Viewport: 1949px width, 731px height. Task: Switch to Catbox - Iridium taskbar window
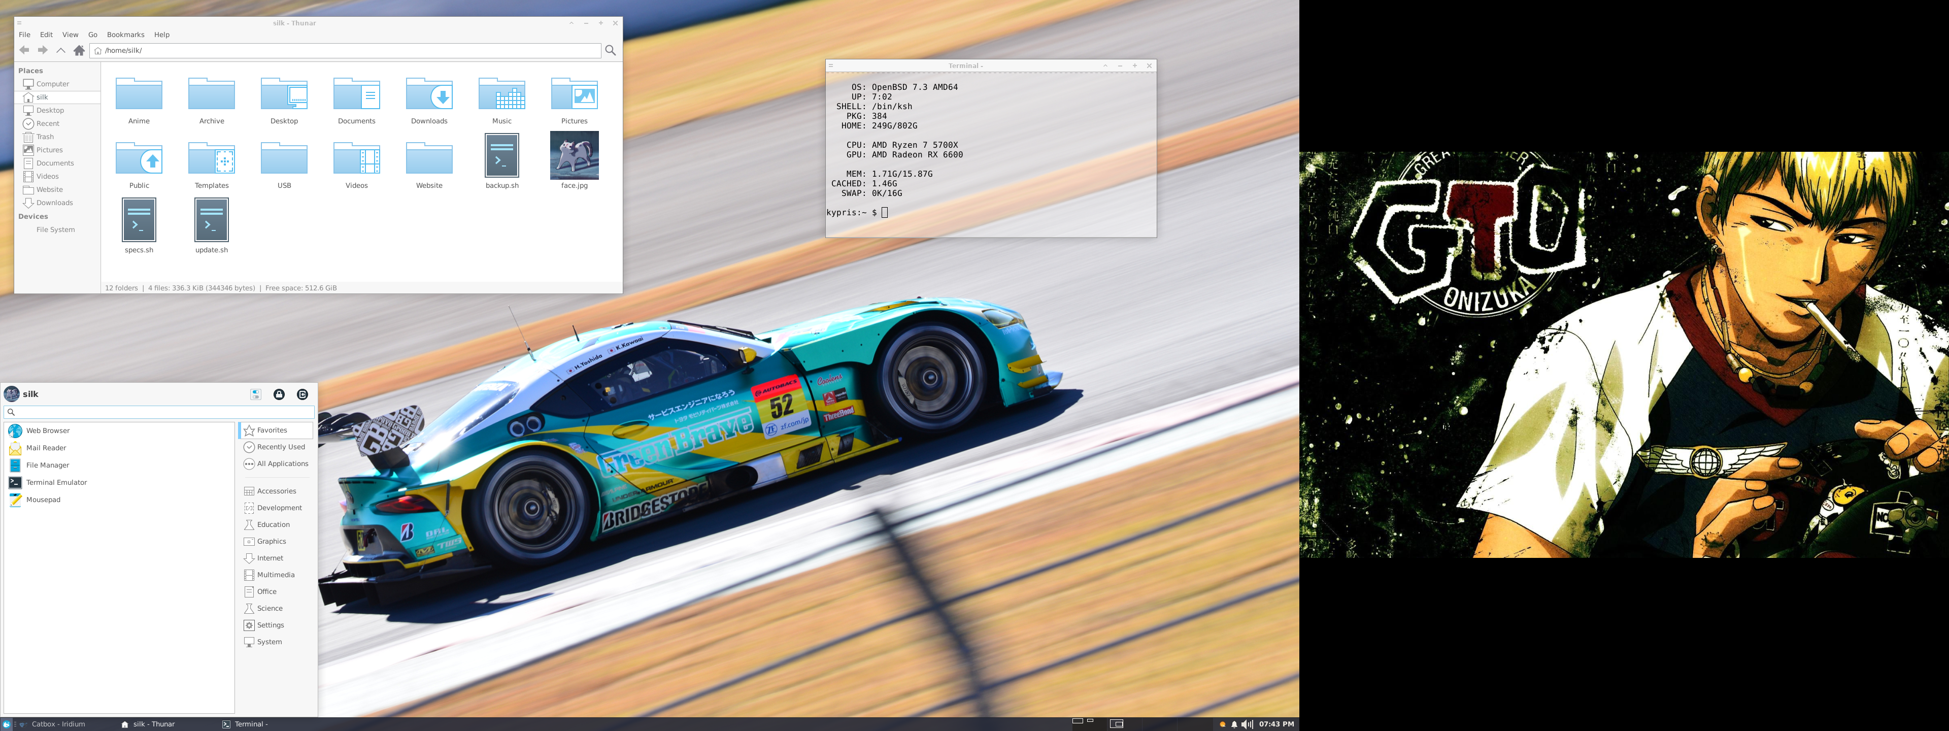click(57, 724)
